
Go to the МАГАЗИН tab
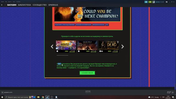pos(12,5)
